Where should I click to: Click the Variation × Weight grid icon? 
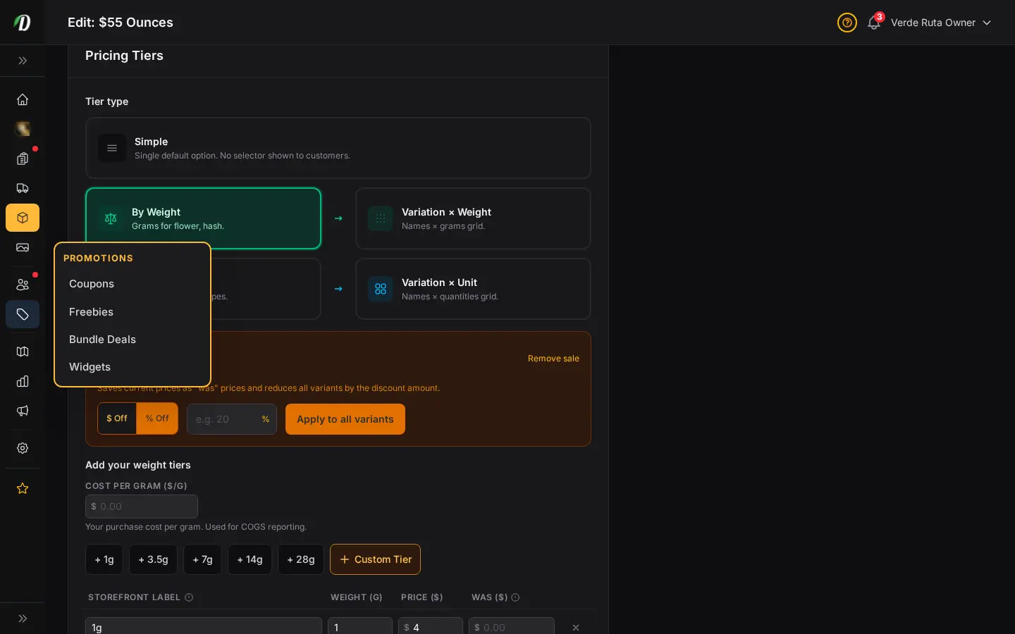(381, 218)
